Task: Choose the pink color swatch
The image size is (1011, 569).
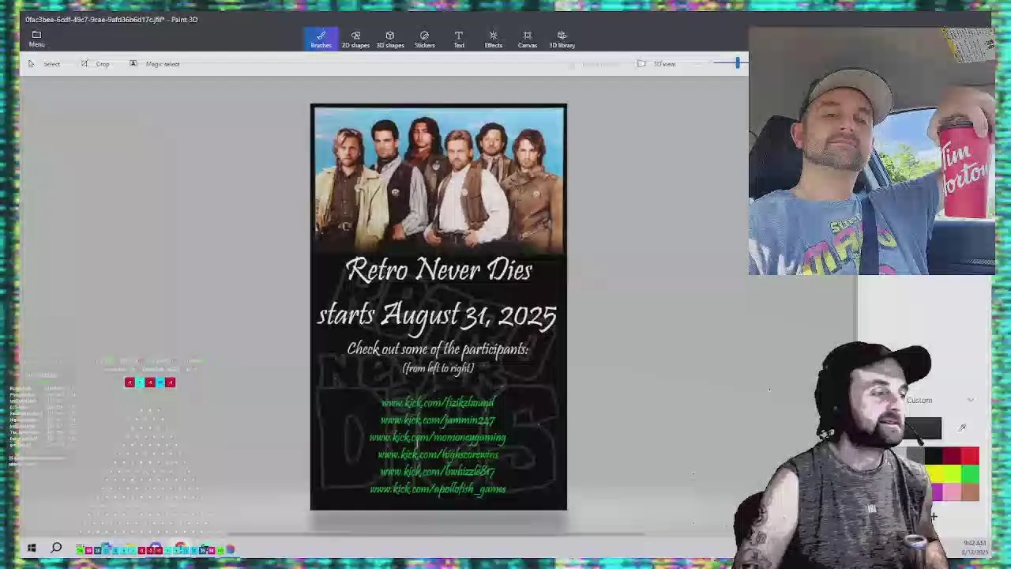Action: point(952,492)
